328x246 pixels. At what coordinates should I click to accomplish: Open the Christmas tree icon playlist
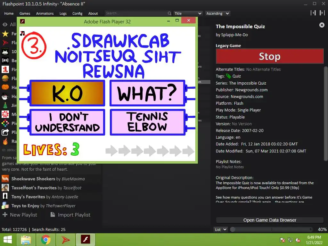[x=5, y=105]
